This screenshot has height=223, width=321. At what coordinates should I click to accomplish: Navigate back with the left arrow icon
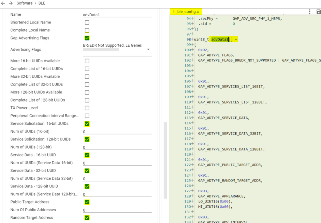[3, 3]
